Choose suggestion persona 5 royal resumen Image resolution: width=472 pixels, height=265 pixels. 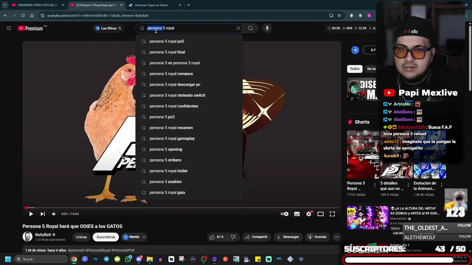tap(189, 128)
